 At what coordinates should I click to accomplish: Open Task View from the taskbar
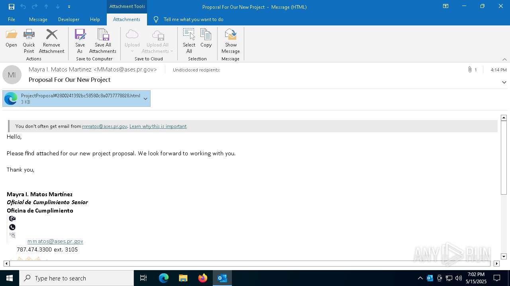[x=143, y=278]
